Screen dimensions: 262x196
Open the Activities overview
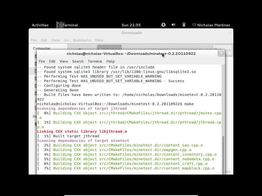pyautogui.click(x=40, y=25)
